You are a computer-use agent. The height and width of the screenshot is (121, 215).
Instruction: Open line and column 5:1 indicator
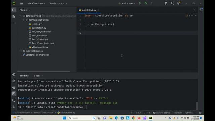pyautogui.click(x=132, y=113)
